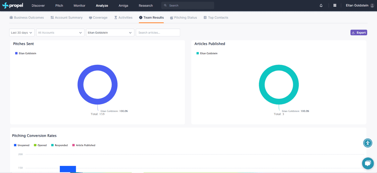Open the notifications bell
This screenshot has width=377, height=173.
(321, 6)
